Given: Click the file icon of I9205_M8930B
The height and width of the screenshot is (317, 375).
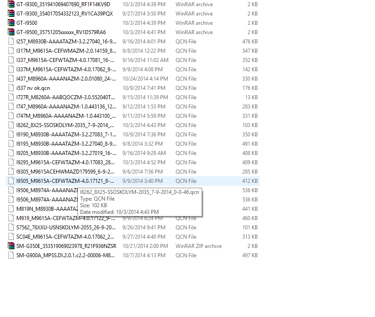Looking at the screenshot, I should pos(11,153).
